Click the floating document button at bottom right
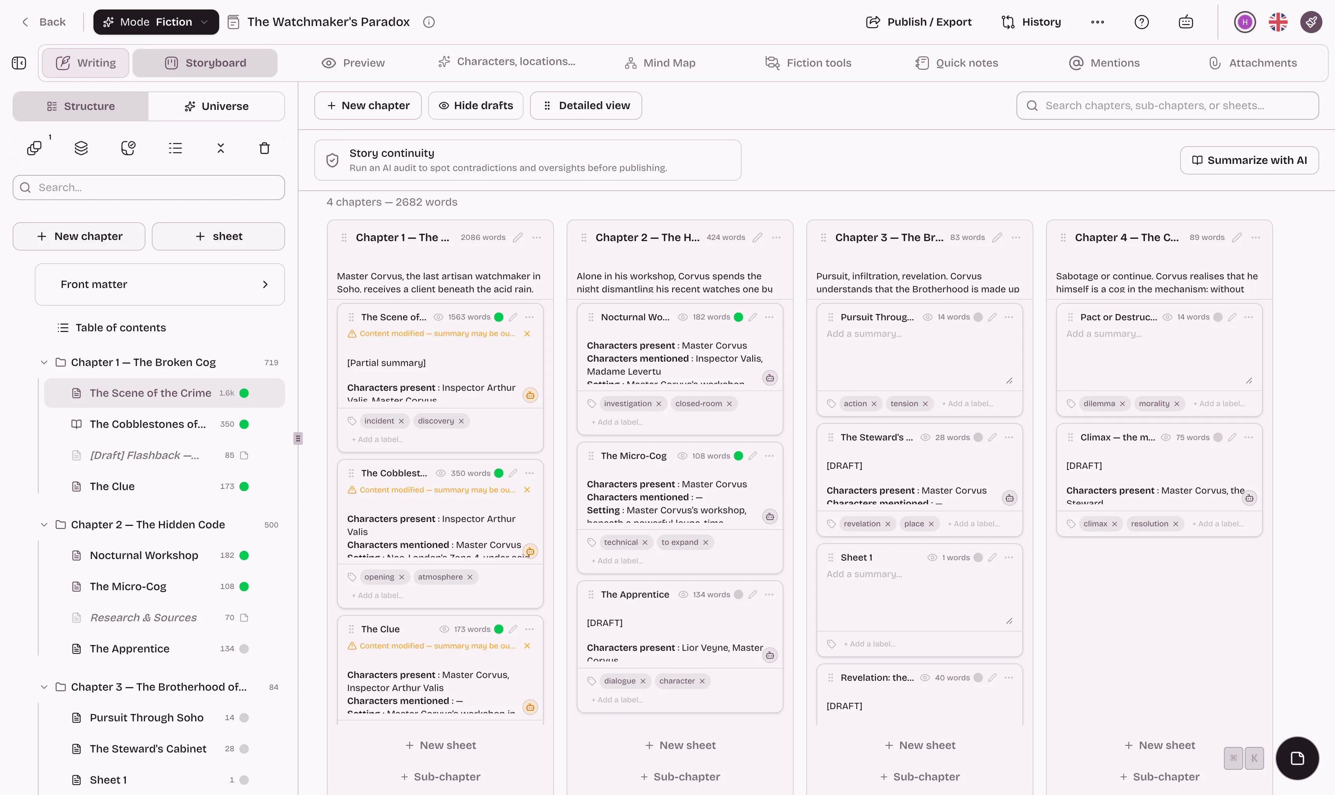This screenshot has height=795, width=1335. coord(1297,759)
